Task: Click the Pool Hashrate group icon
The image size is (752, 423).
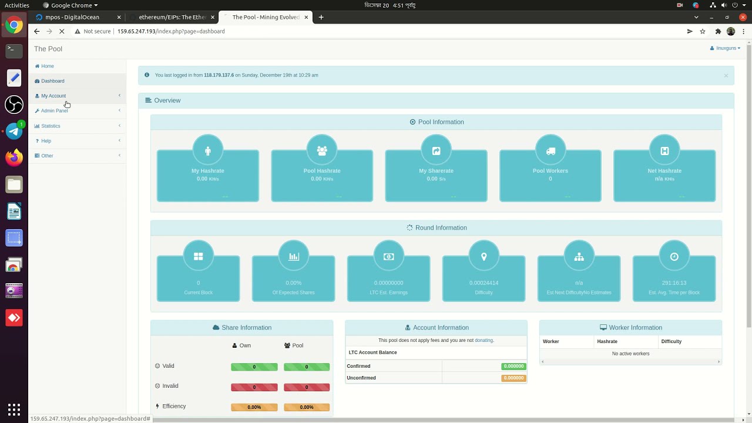Action: click(x=322, y=151)
